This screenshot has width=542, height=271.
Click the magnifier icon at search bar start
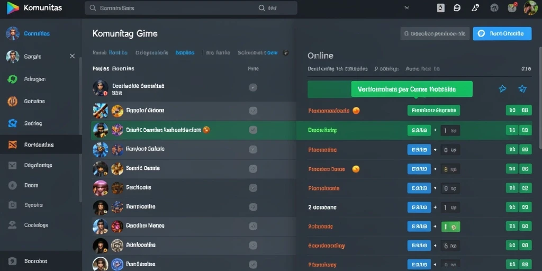pyautogui.click(x=93, y=7)
